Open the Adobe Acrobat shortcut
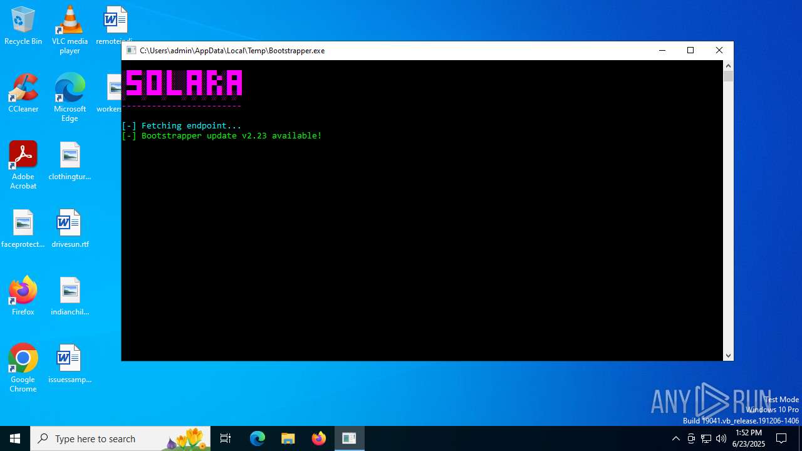The width and height of the screenshot is (802, 451). click(x=23, y=165)
